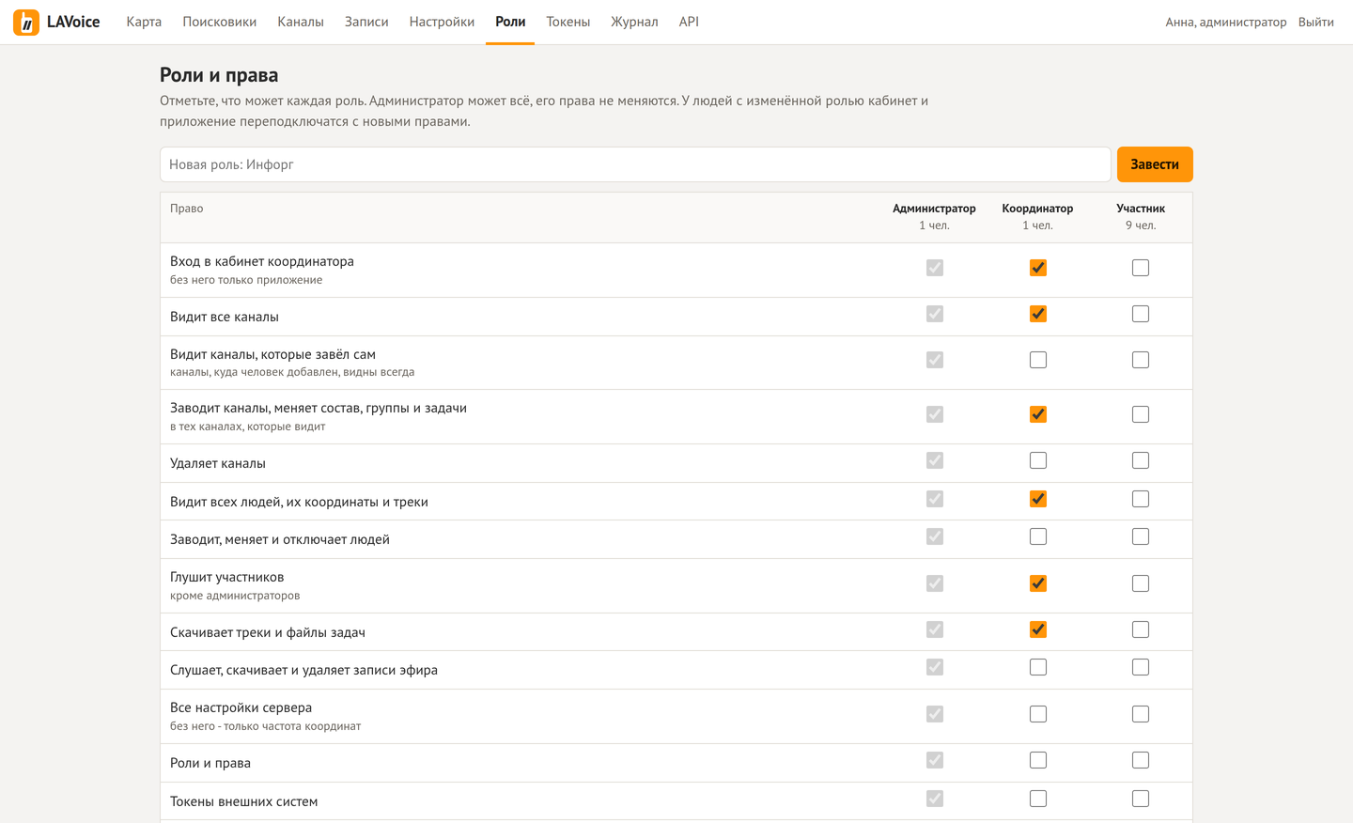Uncheck Координатор for Заводит каналы, меняет состав
This screenshot has width=1353, height=823.
[x=1038, y=414]
